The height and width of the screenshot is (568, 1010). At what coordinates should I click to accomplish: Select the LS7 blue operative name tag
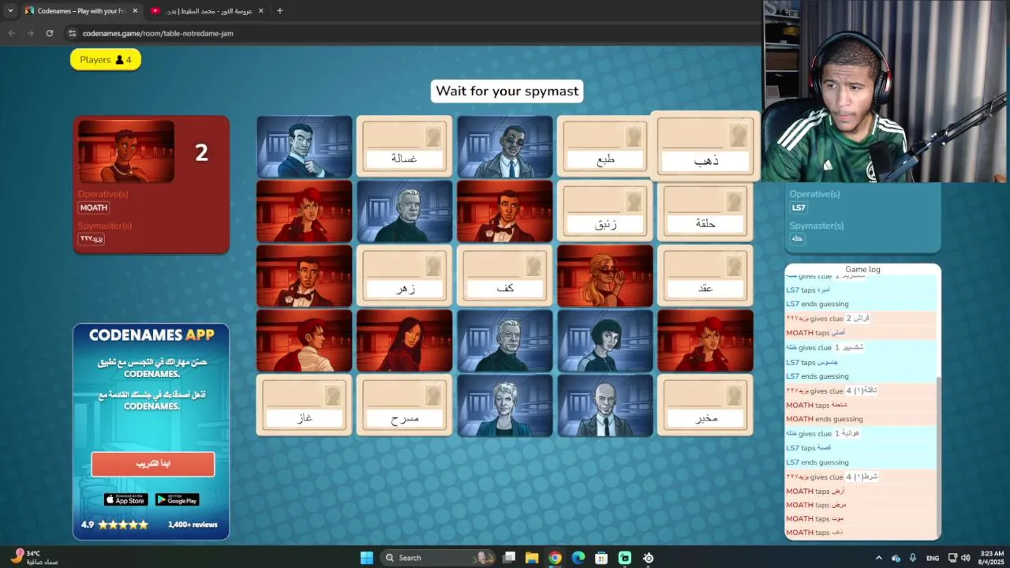799,207
